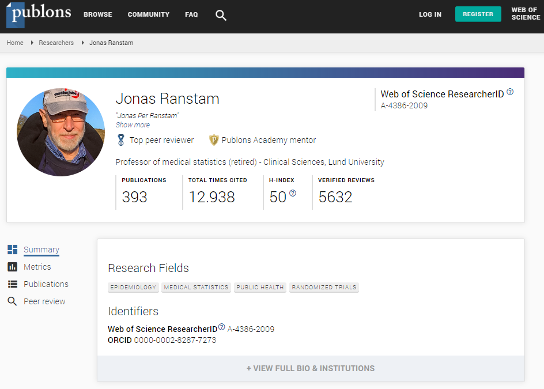Select the Epidemiology research field tag
Image resolution: width=544 pixels, height=389 pixels.
tap(133, 288)
